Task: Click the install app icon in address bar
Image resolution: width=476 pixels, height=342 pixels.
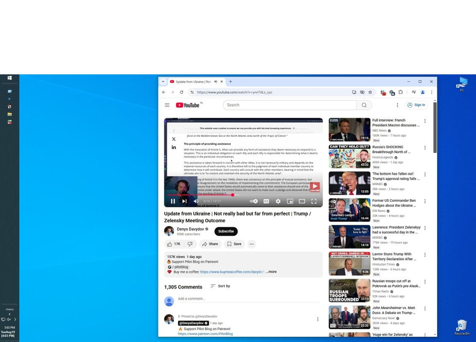Action: click(354, 92)
